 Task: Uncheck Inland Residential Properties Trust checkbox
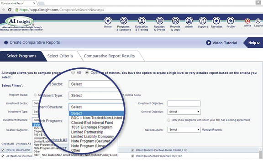[132, 156]
